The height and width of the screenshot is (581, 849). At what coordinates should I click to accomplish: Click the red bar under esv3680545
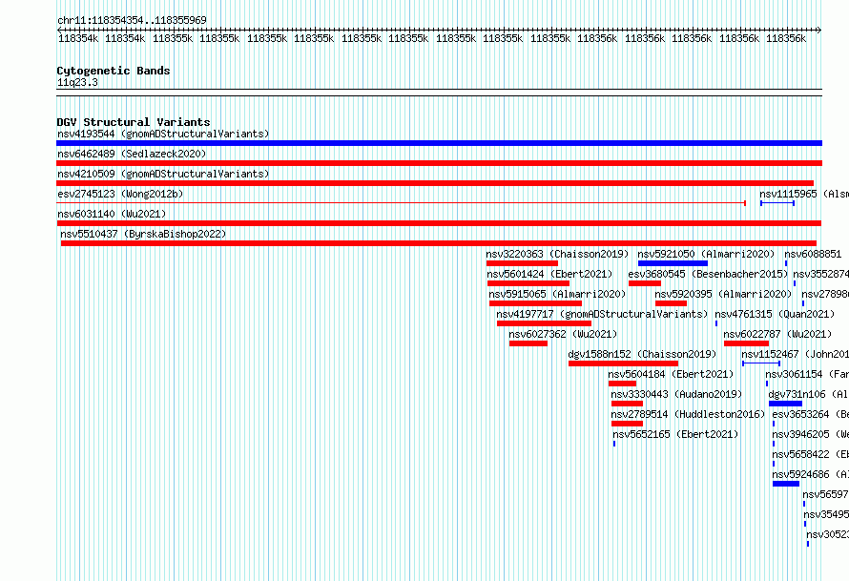[645, 283]
